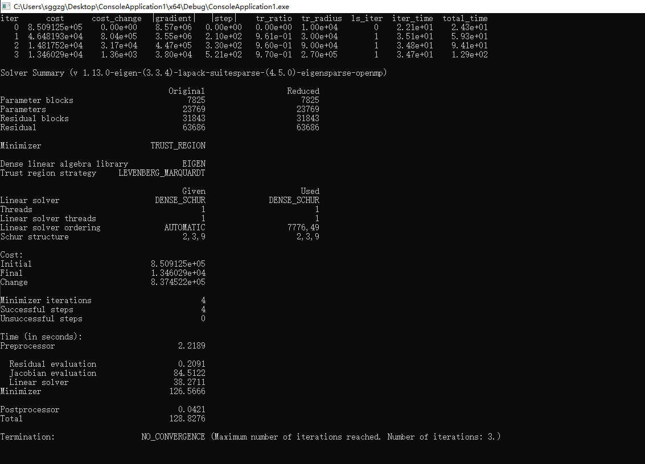Click Residual evaluation time 0.2091

pyautogui.click(x=191, y=364)
